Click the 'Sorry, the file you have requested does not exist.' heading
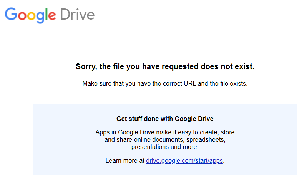 point(165,66)
